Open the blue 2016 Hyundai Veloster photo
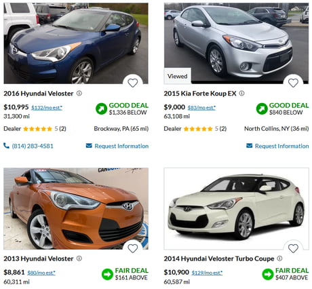The width and height of the screenshot is (312, 289). (x=76, y=43)
